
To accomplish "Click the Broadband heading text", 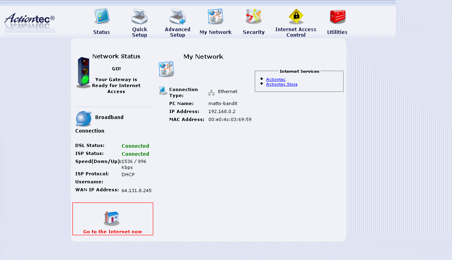I will pos(109,117).
